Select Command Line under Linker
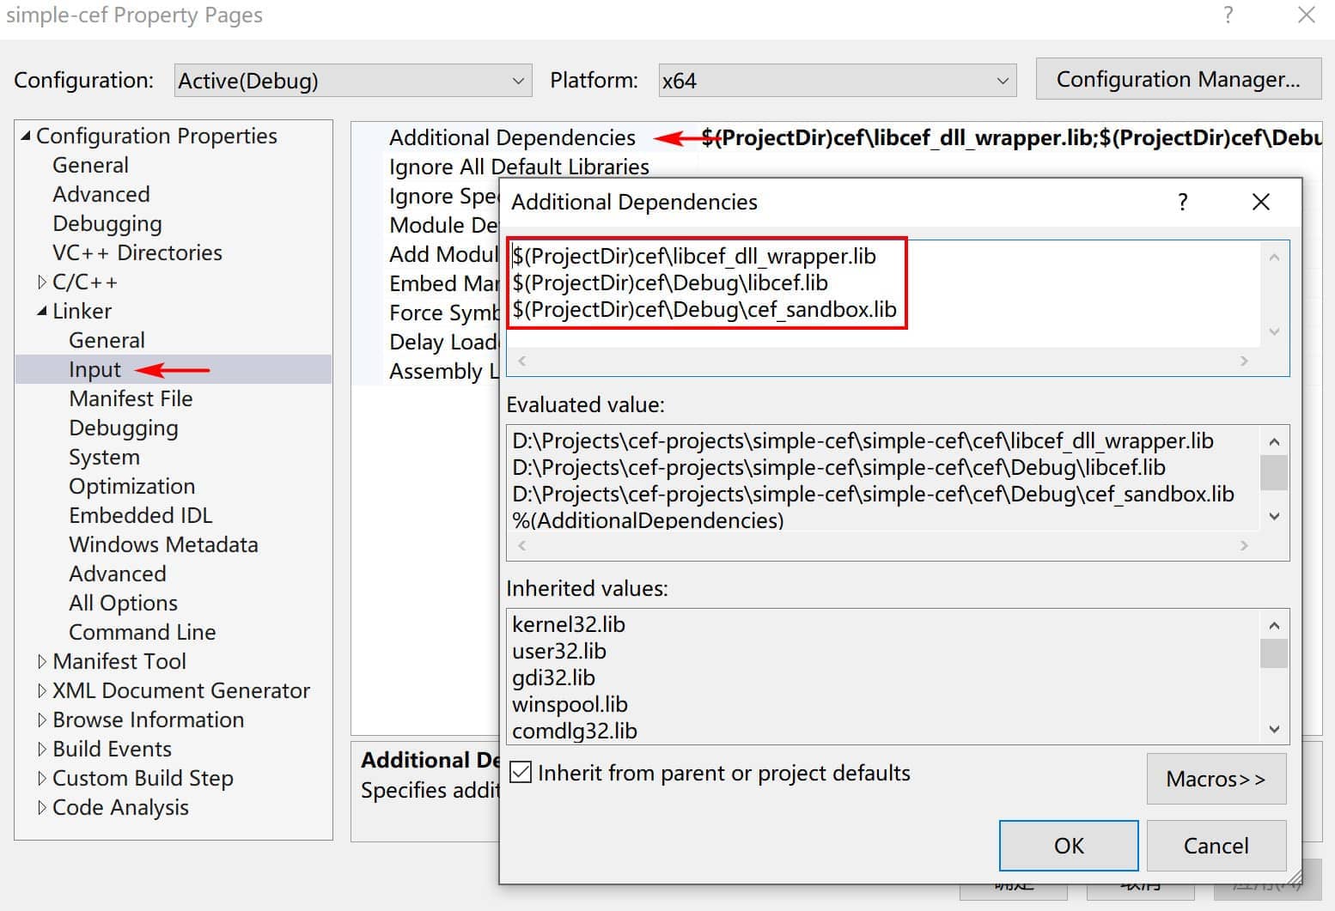 pyautogui.click(x=143, y=632)
